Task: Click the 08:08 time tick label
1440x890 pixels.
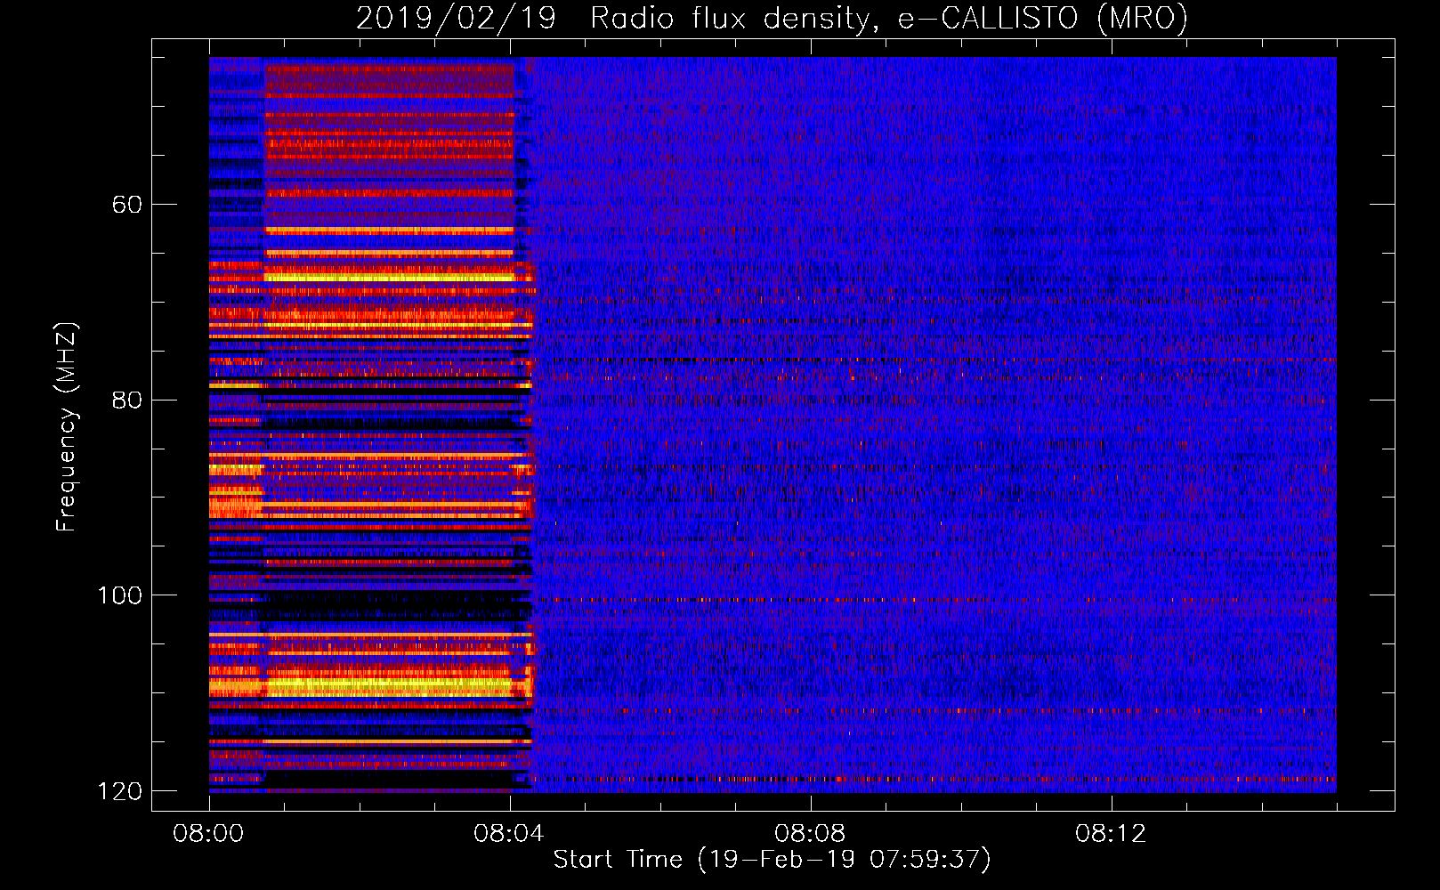Action: tap(810, 834)
